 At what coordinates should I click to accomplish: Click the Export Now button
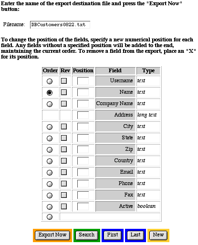(52, 235)
